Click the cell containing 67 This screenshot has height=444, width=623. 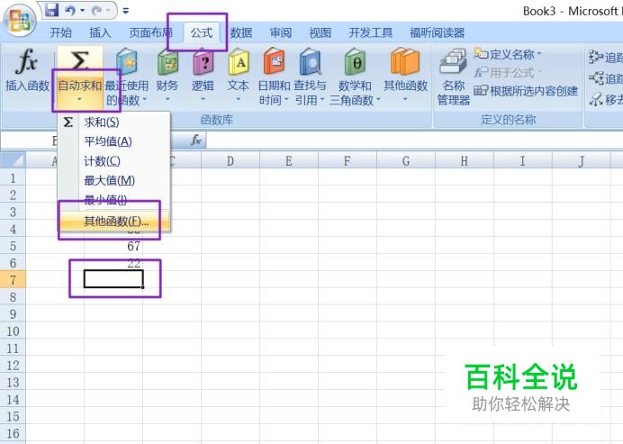click(x=113, y=246)
